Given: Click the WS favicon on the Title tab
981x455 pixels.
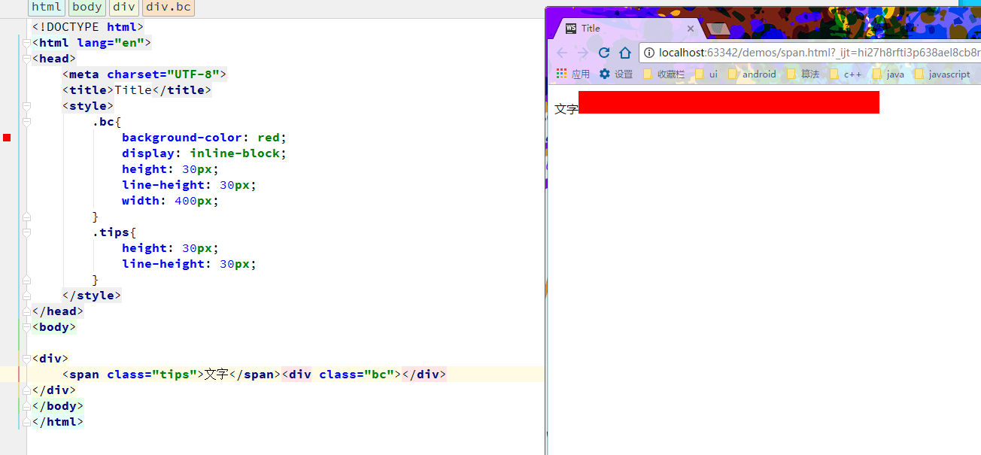Looking at the screenshot, I should pyautogui.click(x=572, y=28).
